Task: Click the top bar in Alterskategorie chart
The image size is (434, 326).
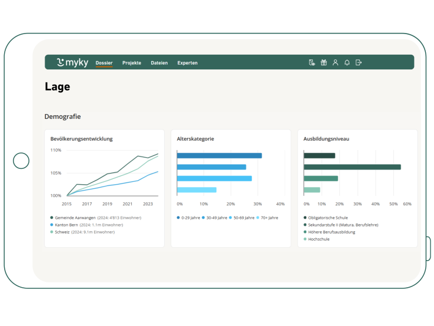Action: pyautogui.click(x=219, y=155)
